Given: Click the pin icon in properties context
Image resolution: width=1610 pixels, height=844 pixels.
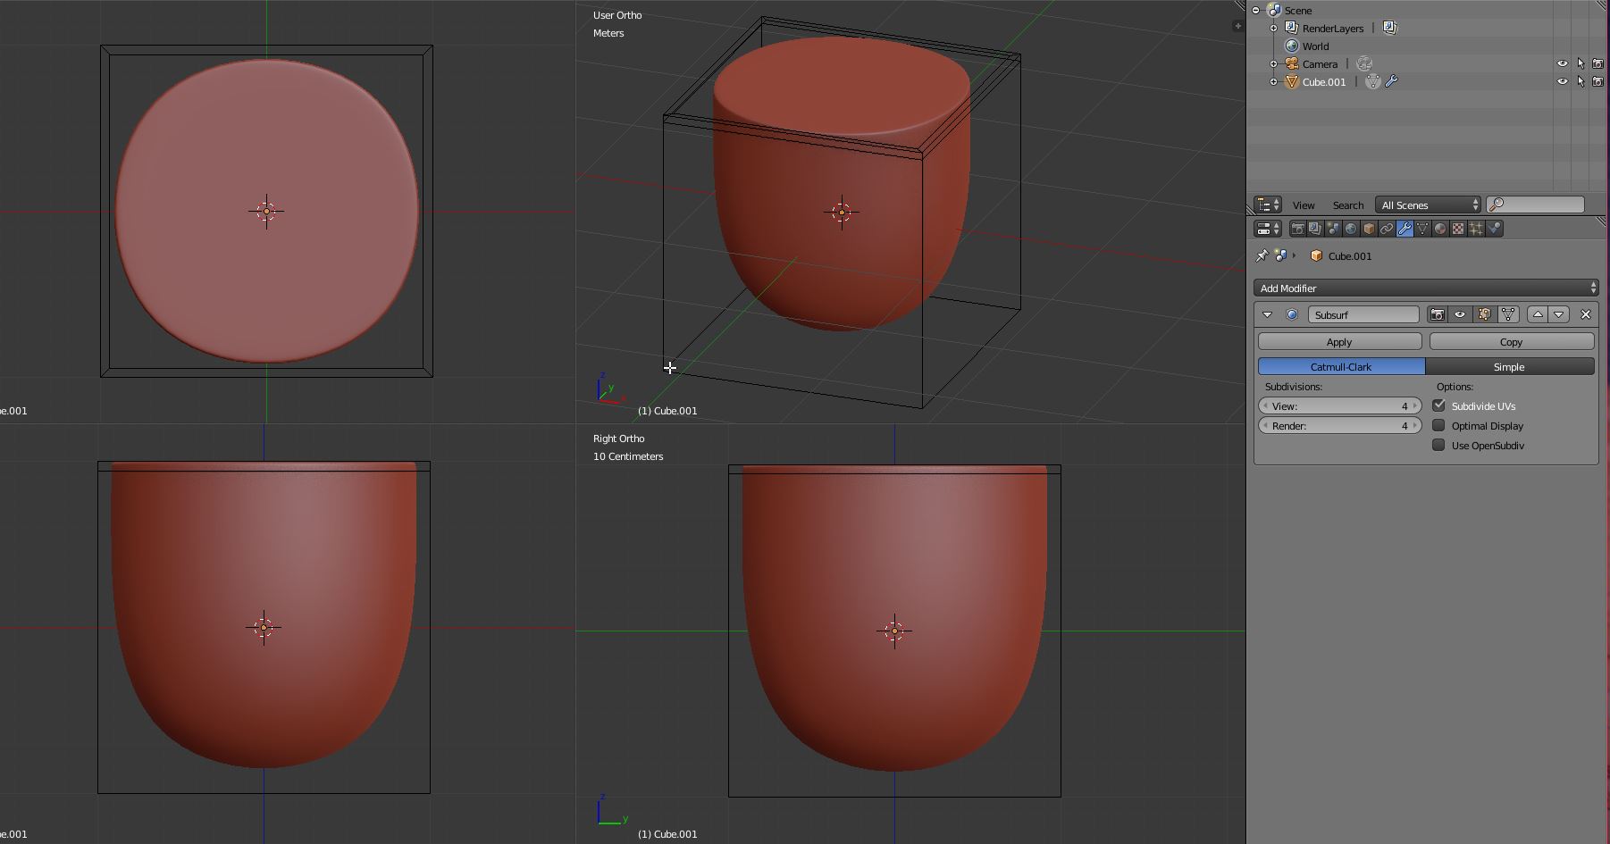Looking at the screenshot, I should point(1262,256).
